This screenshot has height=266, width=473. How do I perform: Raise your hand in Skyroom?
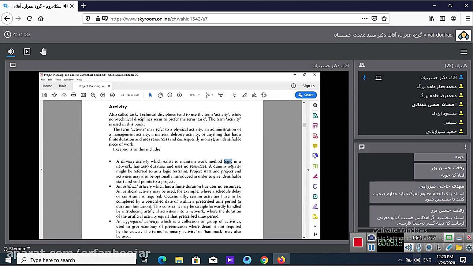click(44, 52)
